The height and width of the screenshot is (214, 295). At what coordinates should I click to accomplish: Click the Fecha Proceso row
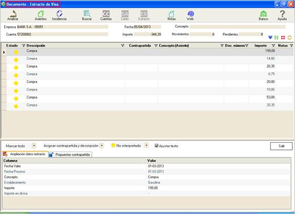(147, 172)
